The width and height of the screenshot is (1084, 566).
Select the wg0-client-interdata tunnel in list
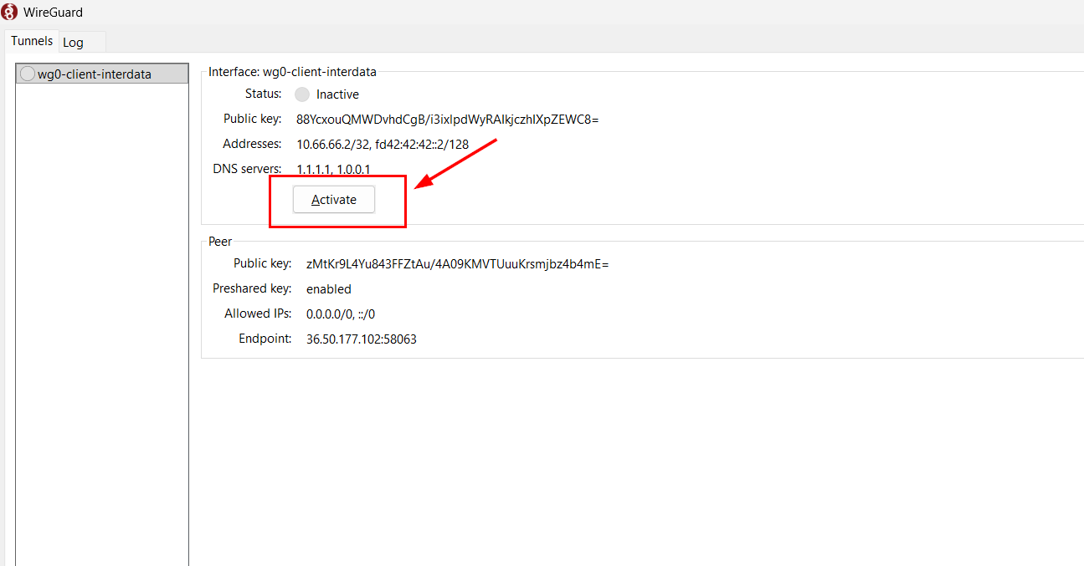[x=102, y=74]
